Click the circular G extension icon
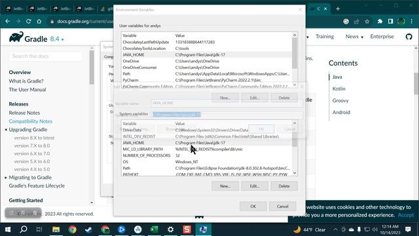This screenshot has height=236, width=419. point(346,22)
